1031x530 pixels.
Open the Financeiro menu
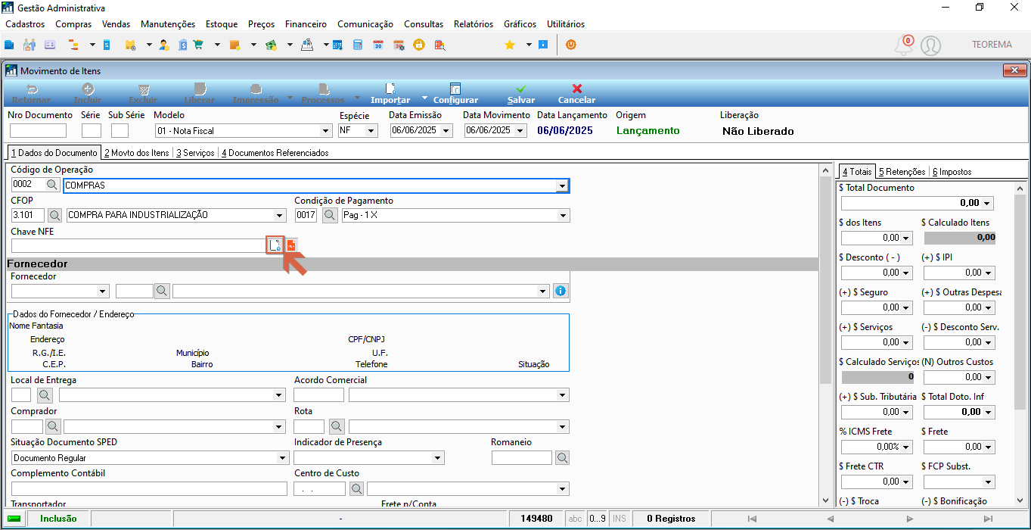306,24
